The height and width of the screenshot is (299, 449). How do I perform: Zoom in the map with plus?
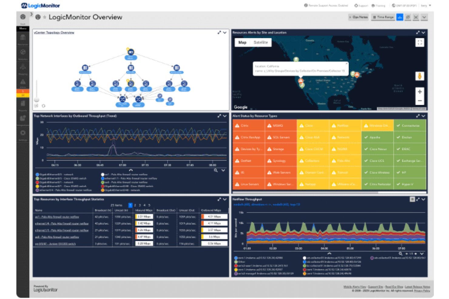pyautogui.click(x=420, y=92)
